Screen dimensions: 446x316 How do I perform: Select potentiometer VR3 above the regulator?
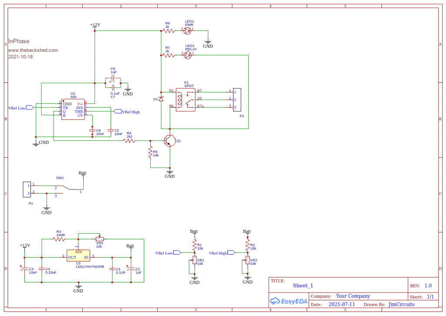click(x=100, y=239)
